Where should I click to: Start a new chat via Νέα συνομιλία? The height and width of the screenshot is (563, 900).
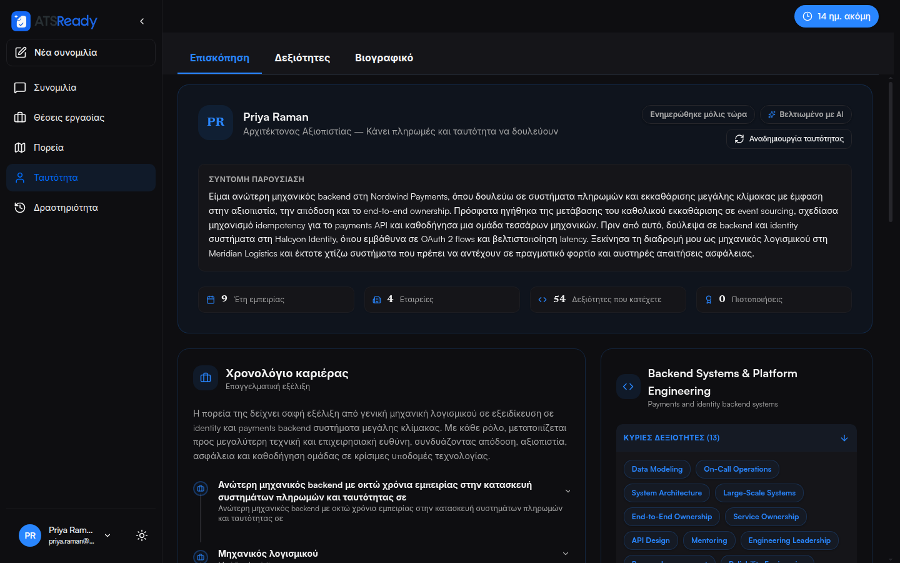81,53
